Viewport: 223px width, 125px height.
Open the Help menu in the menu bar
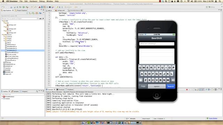[x=56, y=1]
